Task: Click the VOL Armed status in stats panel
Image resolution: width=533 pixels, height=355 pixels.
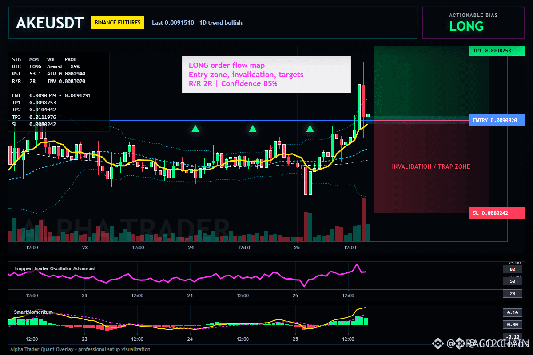Action: coord(55,67)
